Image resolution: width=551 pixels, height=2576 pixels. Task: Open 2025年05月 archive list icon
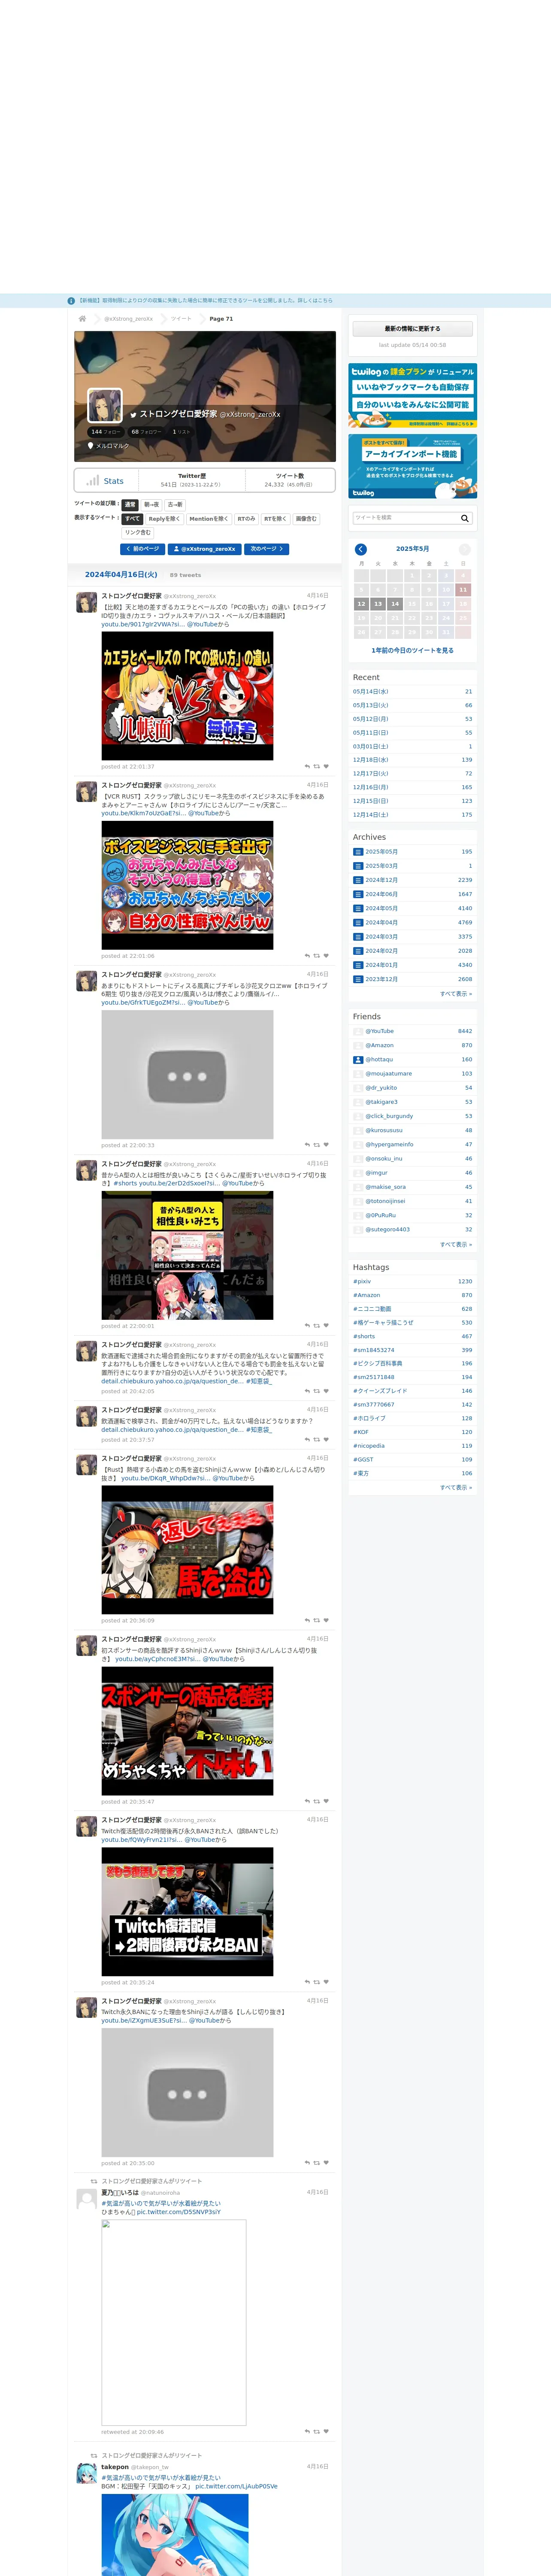click(358, 852)
